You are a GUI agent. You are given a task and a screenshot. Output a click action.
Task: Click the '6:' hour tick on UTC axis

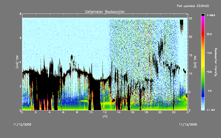64,112
